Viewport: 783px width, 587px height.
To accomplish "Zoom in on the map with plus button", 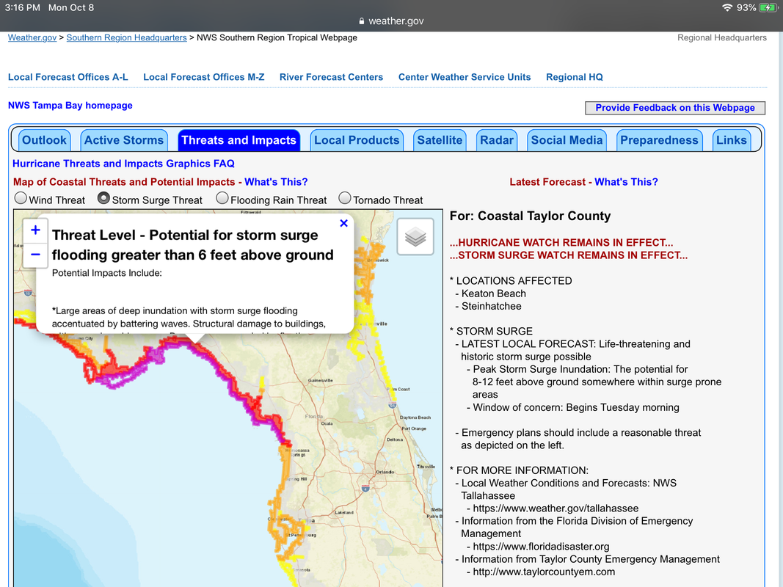I will tap(35, 230).
